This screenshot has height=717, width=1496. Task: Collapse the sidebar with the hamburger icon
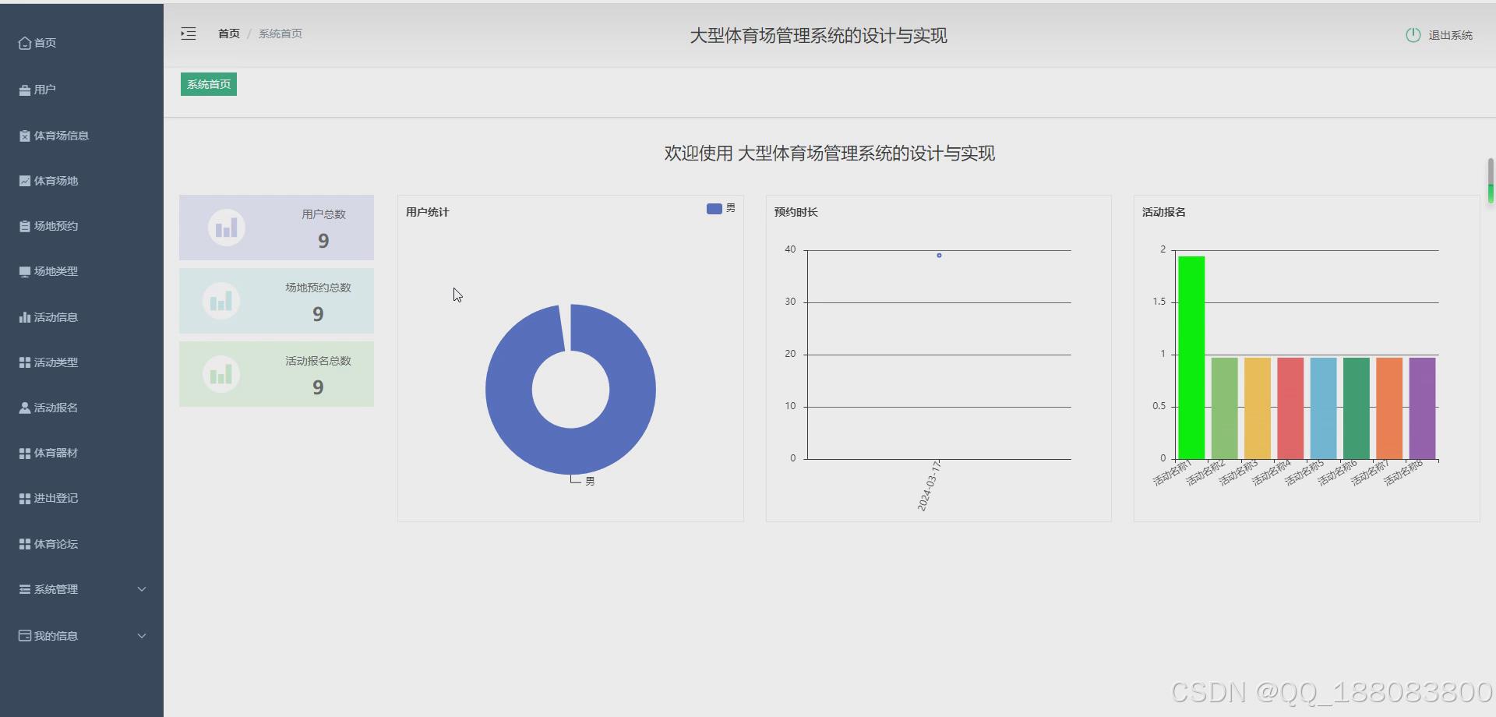click(188, 34)
